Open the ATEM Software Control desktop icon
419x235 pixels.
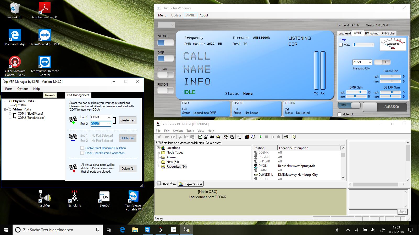click(15, 66)
